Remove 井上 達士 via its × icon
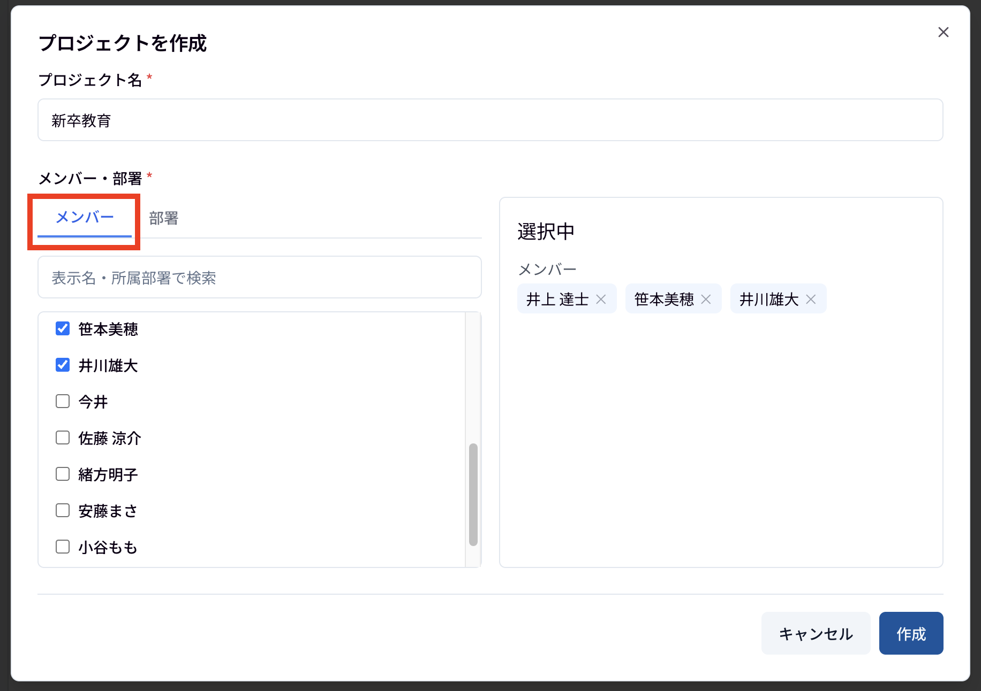Viewport: 981px width, 691px height. (x=601, y=299)
